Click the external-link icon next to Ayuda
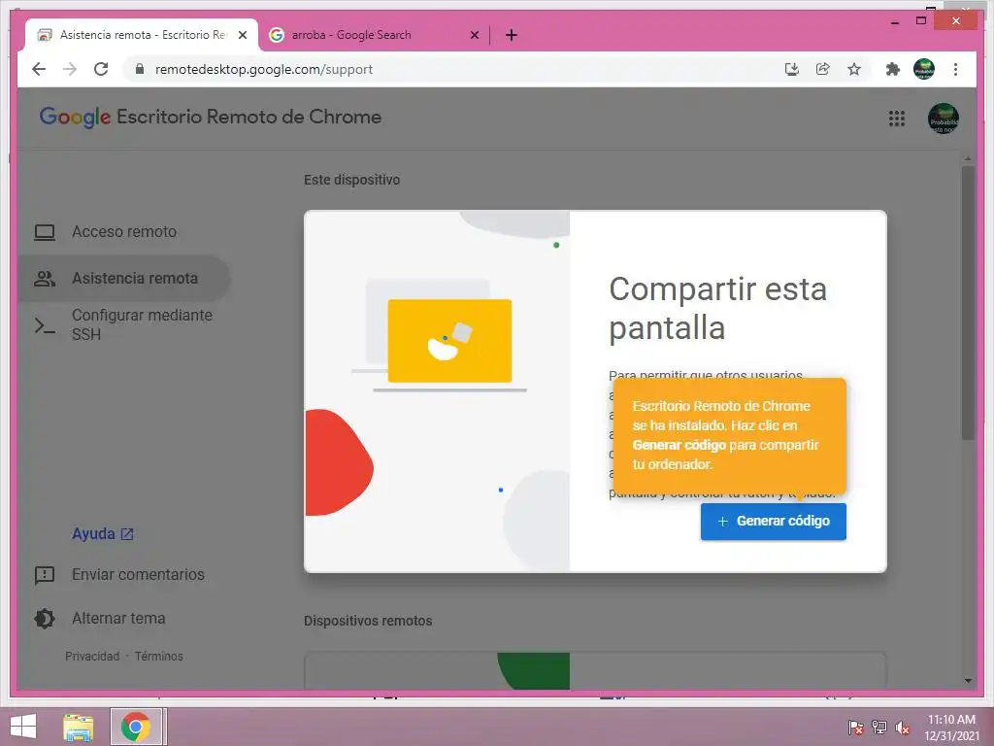994x746 pixels. tap(127, 534)
